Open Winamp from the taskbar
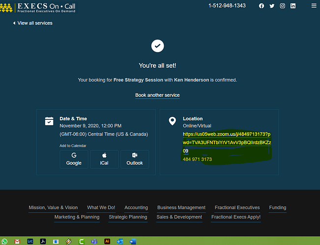Screen dimensions: 320x245 69,242
